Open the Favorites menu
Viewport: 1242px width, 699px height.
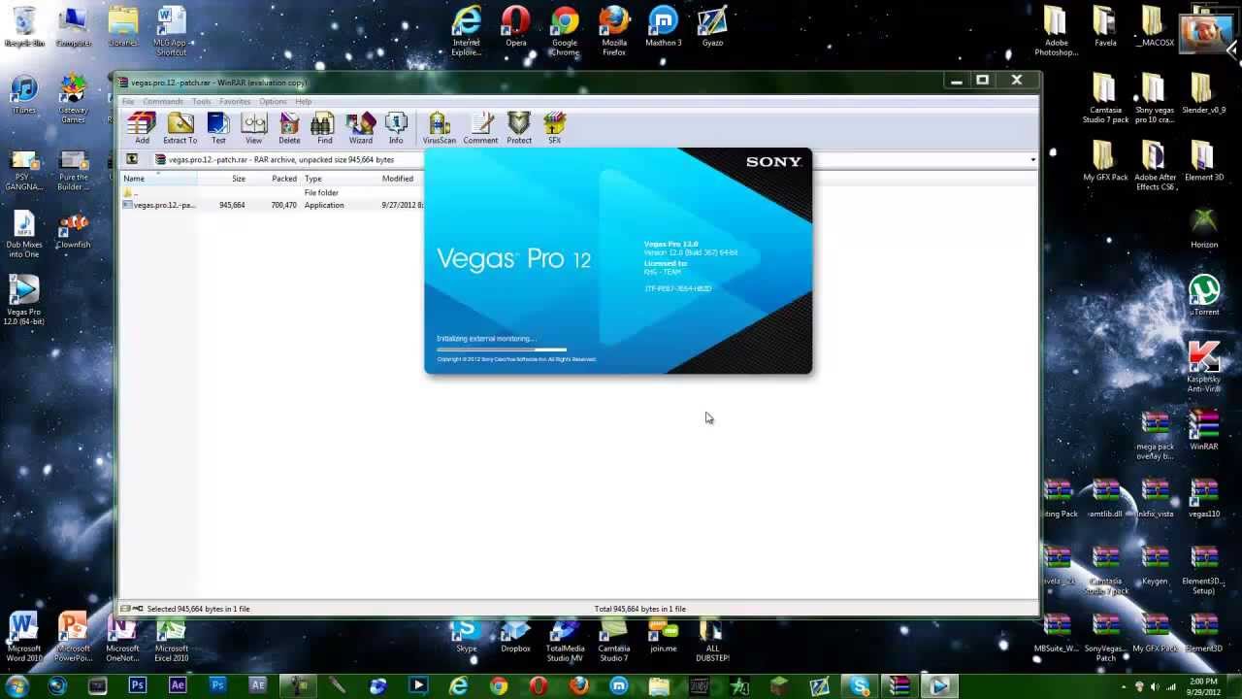point(235,101)
